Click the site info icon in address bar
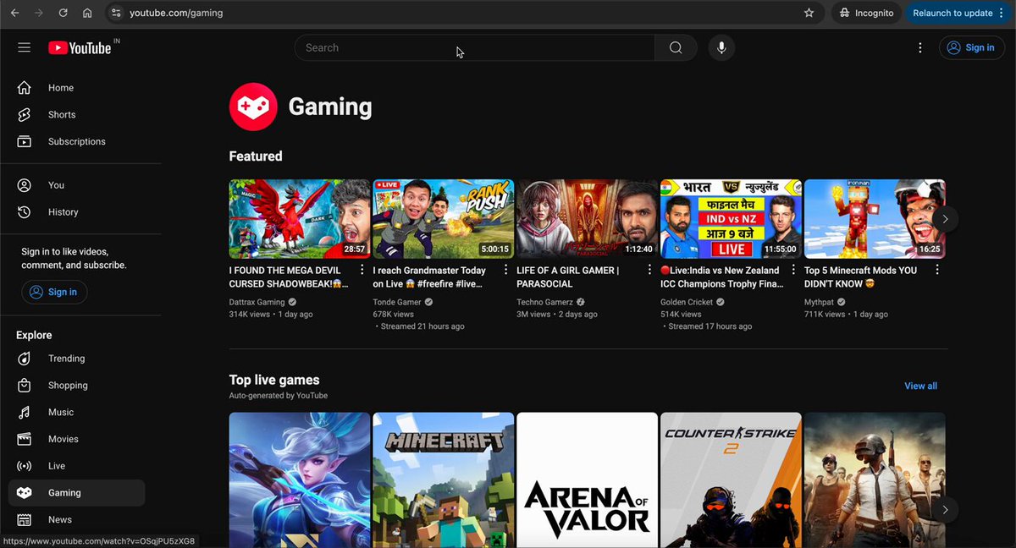Screen dimensions: 1016x548 click(x=116, y=13)
